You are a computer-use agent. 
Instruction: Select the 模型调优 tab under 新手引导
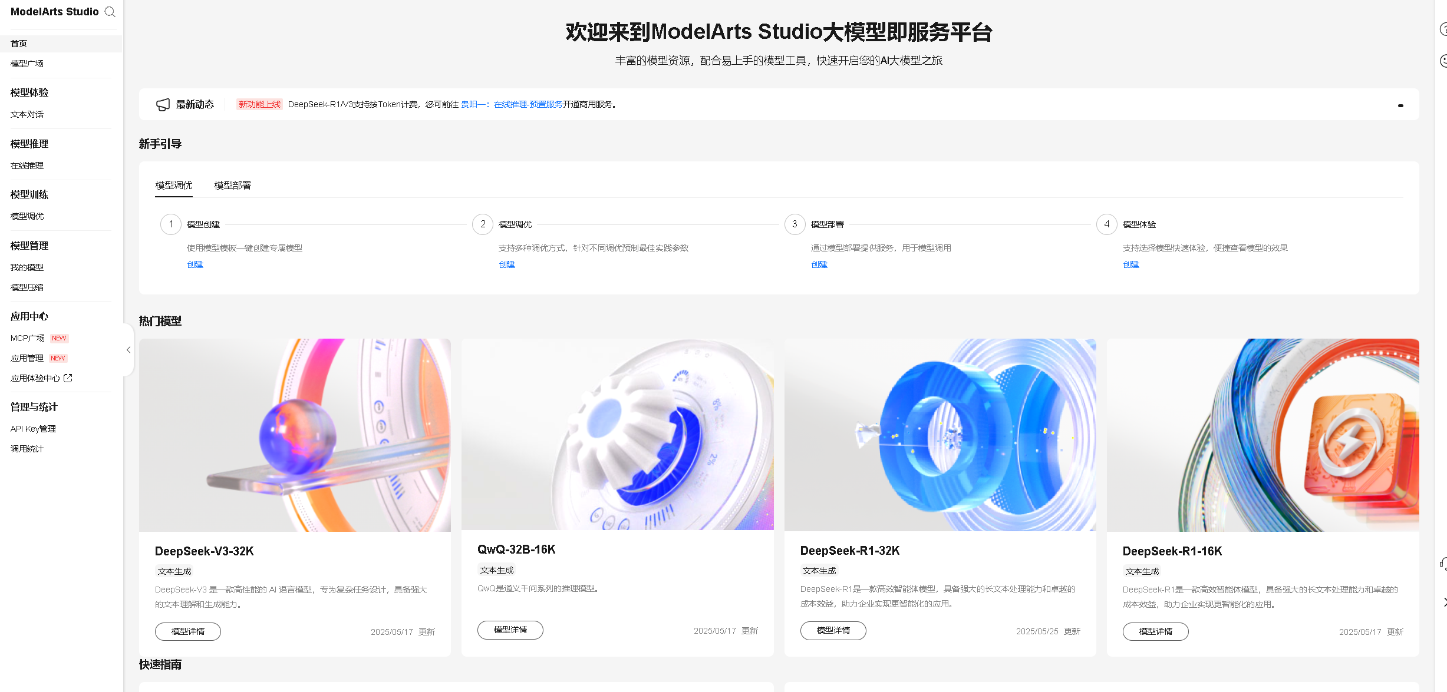(x=174, y=186)
